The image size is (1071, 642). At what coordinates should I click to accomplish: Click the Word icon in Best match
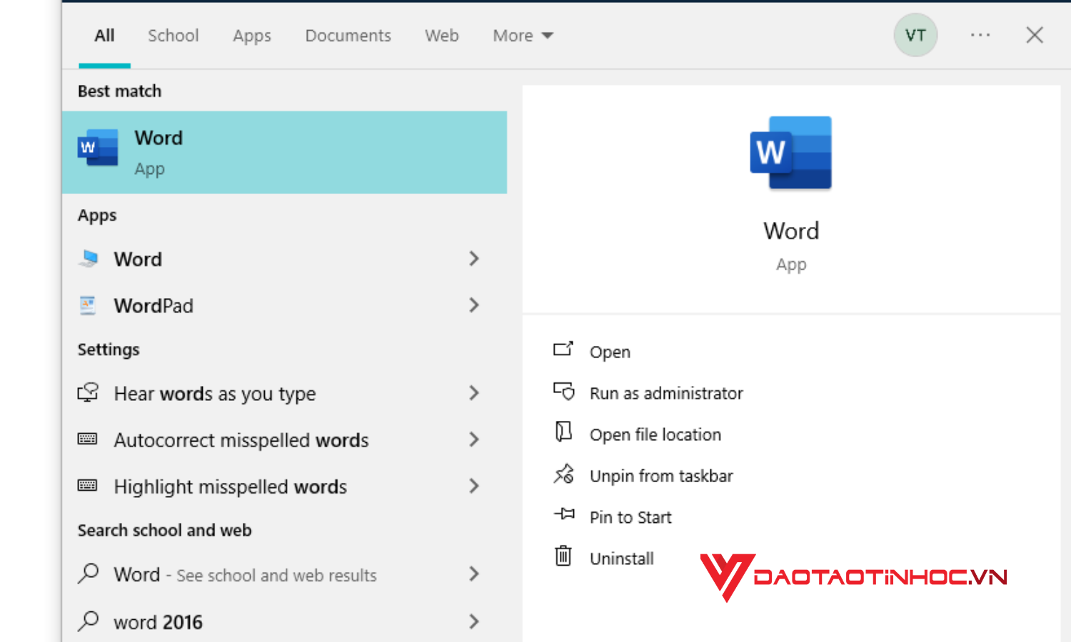[98, 148]
